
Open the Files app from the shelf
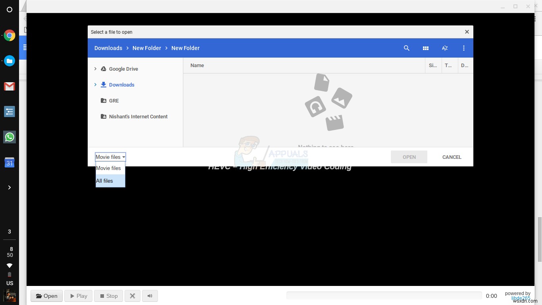(x=10, y=61)
